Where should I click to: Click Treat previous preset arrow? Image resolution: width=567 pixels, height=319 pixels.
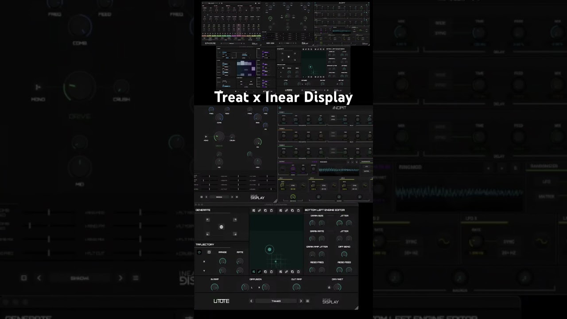pos(206,197)
